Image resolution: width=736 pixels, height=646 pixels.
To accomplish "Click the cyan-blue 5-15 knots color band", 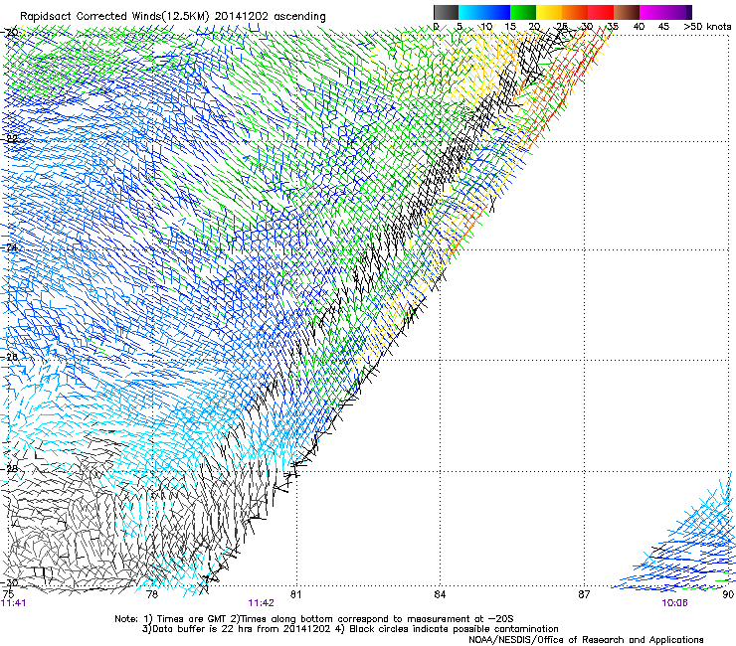I will pos(484,12).
